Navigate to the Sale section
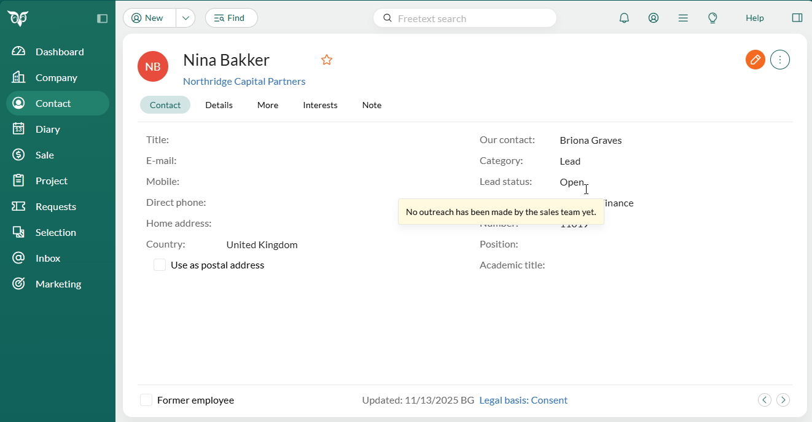 pyautogui.click(x=43, y=155)
